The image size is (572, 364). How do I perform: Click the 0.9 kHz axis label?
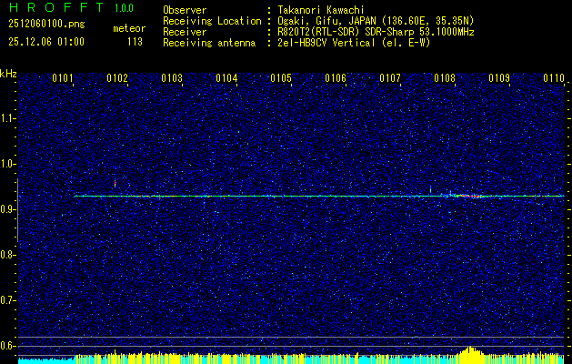[x=7, y=209]
